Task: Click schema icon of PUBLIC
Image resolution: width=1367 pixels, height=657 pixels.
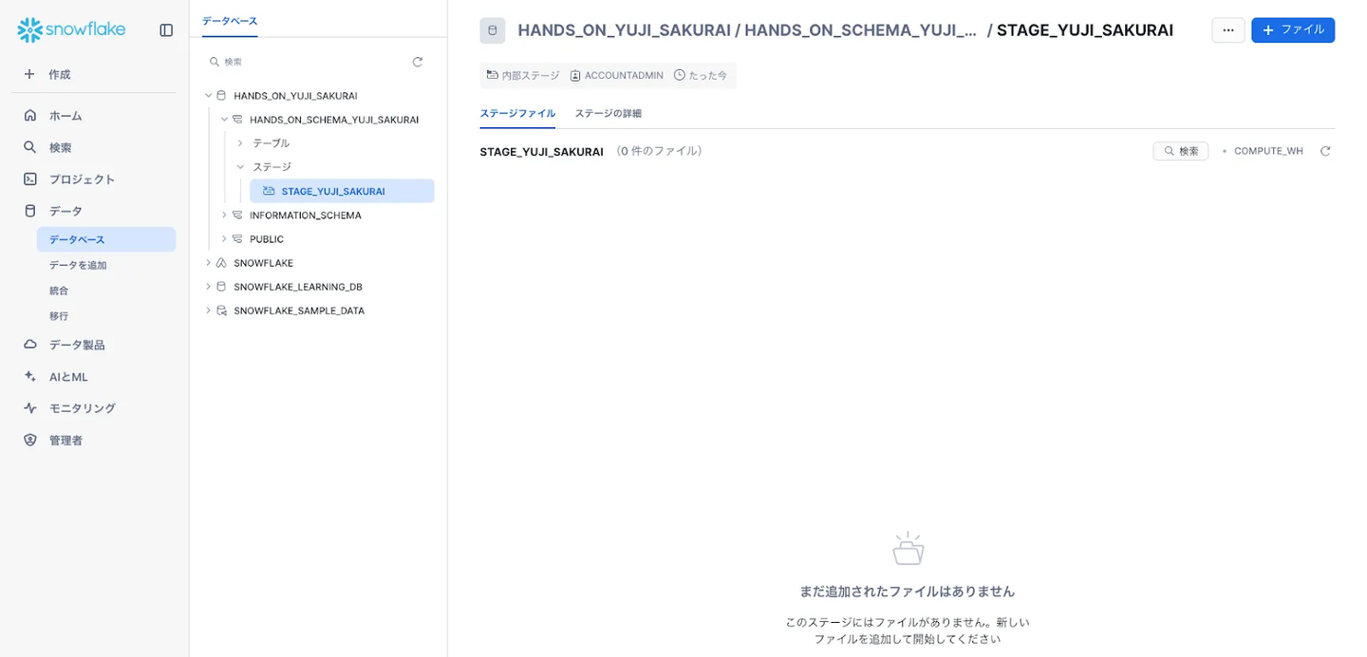Action: 237,239
